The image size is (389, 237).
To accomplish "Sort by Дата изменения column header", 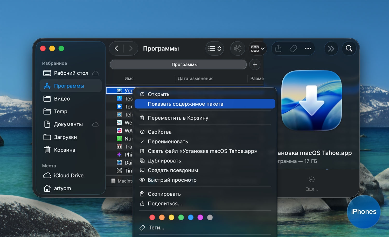I will 196,78.
